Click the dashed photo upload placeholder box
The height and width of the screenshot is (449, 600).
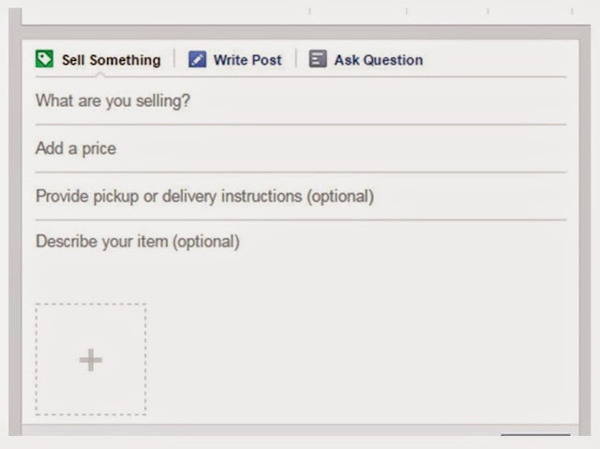[91, 359]
